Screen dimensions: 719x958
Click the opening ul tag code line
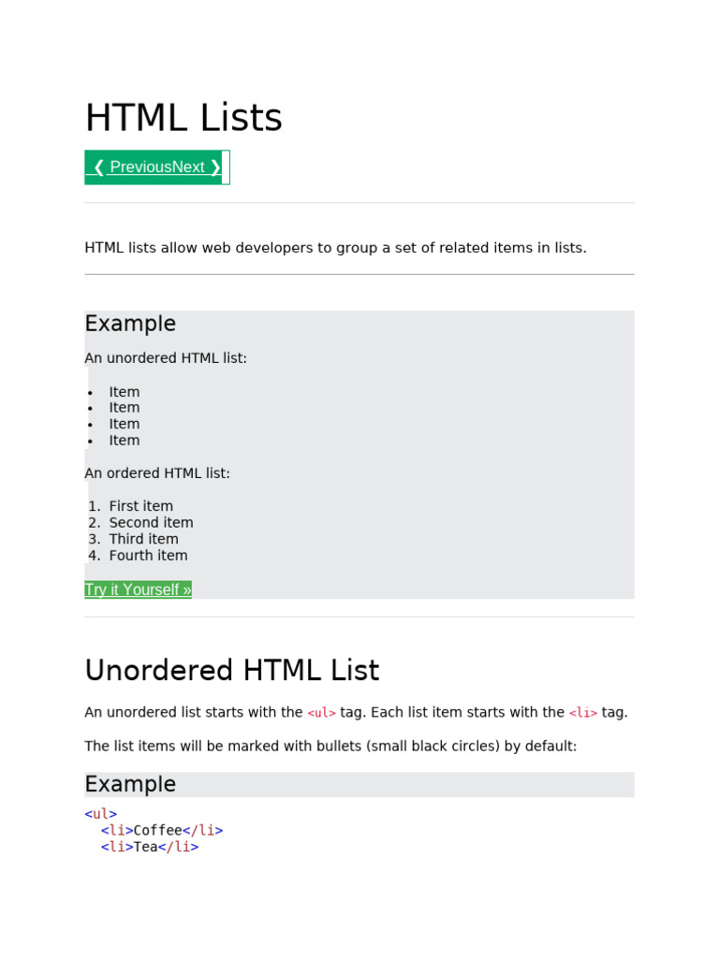pos(100,814)
